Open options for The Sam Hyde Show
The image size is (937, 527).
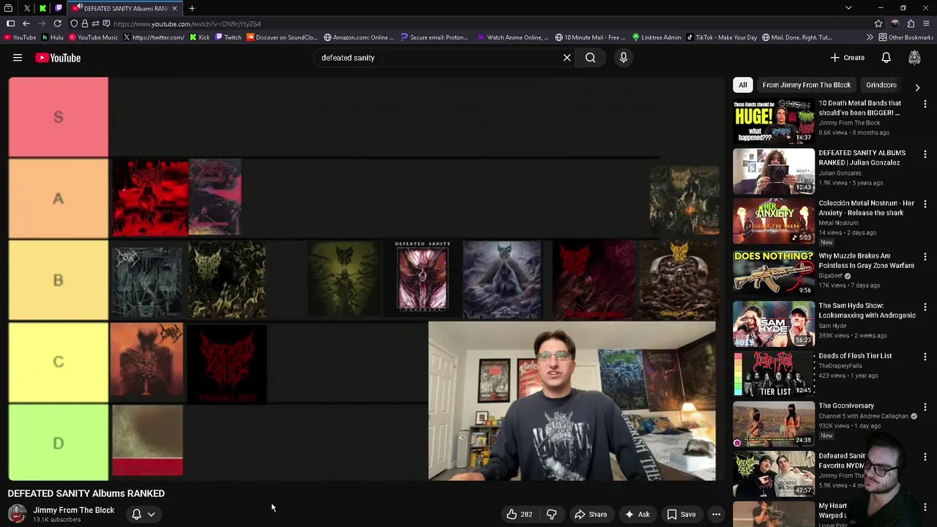(925, 307)
